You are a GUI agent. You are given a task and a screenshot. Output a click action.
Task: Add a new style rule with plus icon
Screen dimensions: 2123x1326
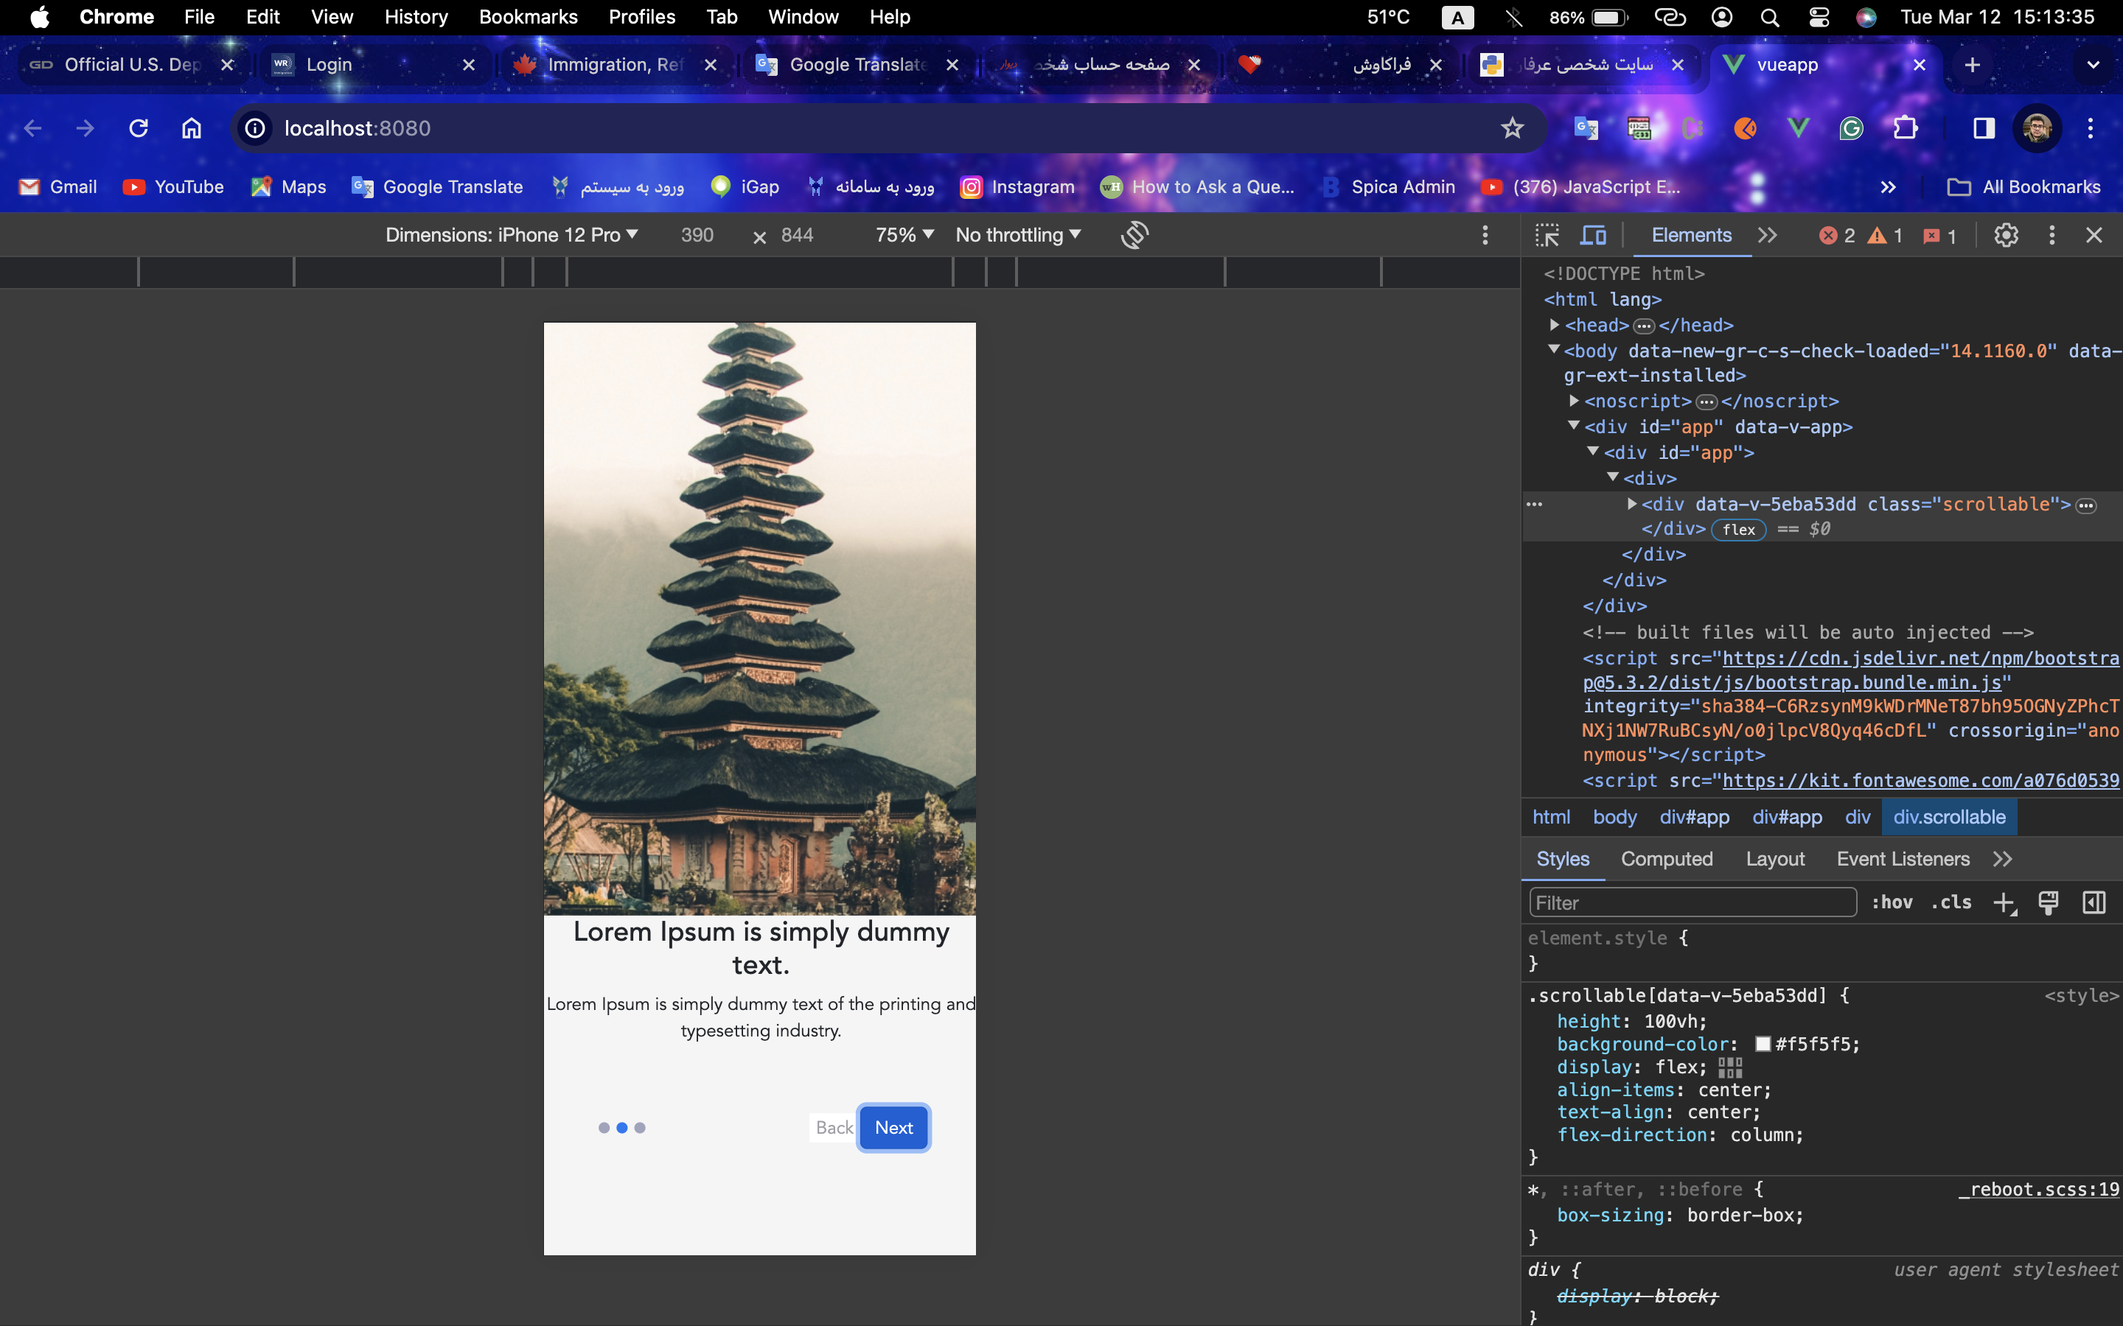click(2004, 902)
